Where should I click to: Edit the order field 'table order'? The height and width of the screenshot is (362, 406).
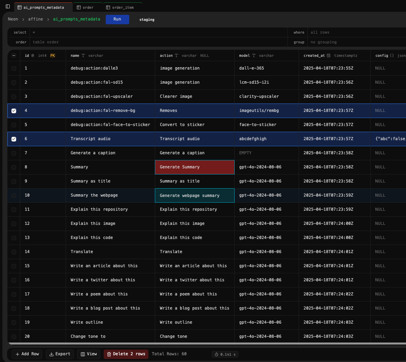click(x=159, y=42)
